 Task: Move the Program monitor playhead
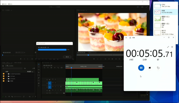tap(88, 55)
